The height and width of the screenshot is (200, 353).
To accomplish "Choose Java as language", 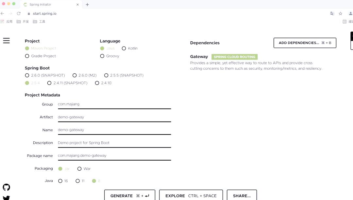I will (x=107, y=48).
